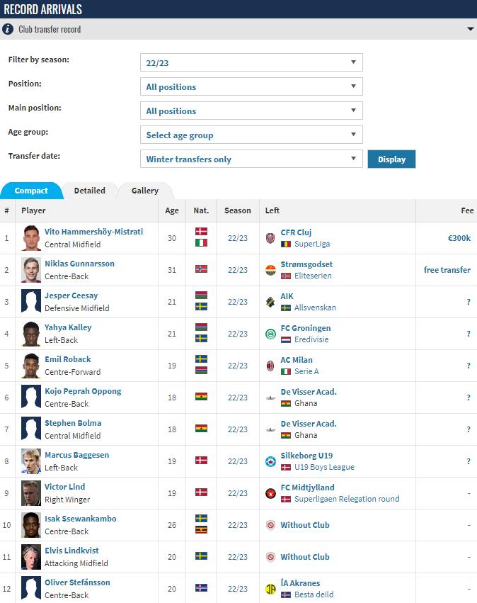Click the AIK club crest icon
The image size is (477, 603).
270,302
